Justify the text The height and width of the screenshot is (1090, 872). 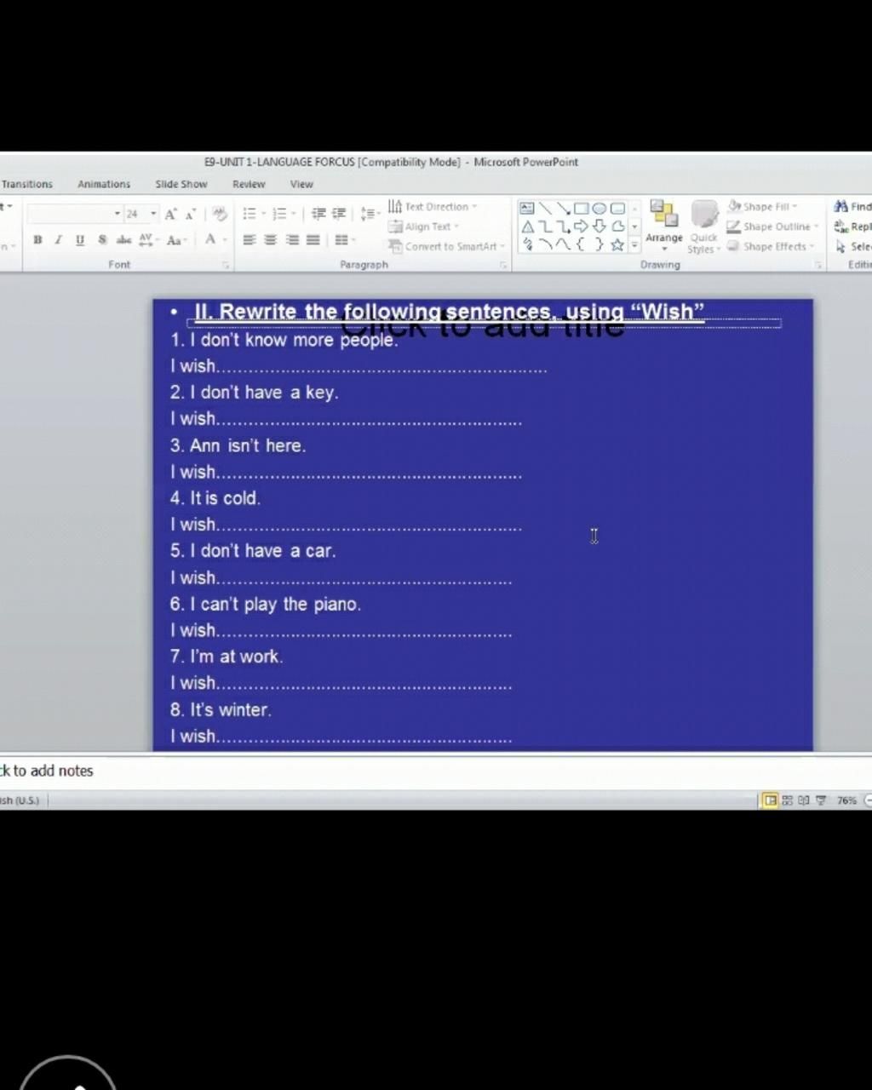[x=313, y=240]
